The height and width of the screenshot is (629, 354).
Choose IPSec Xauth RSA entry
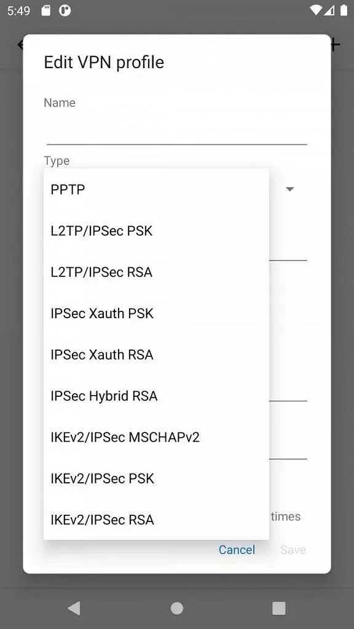tap(156, 354)
